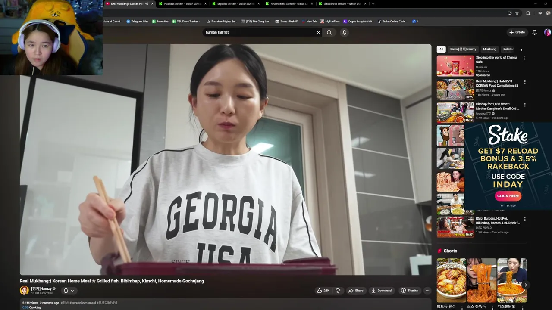The width and height of the screenshot is (552, 310).
Task: Open new browser tab with plus
Action: 373,4
